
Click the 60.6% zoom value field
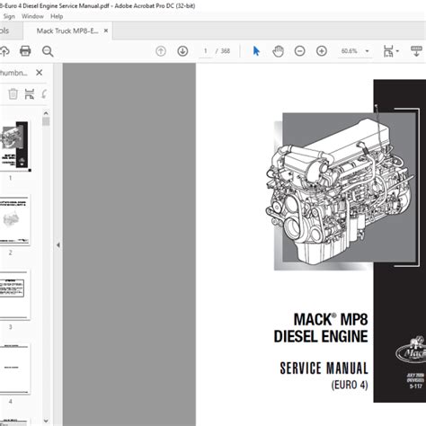(x=350, y=51)
